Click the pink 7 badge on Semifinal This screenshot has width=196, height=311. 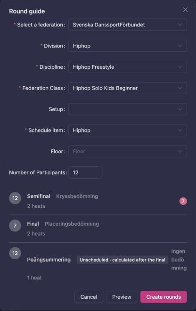(x=183, y=201)
